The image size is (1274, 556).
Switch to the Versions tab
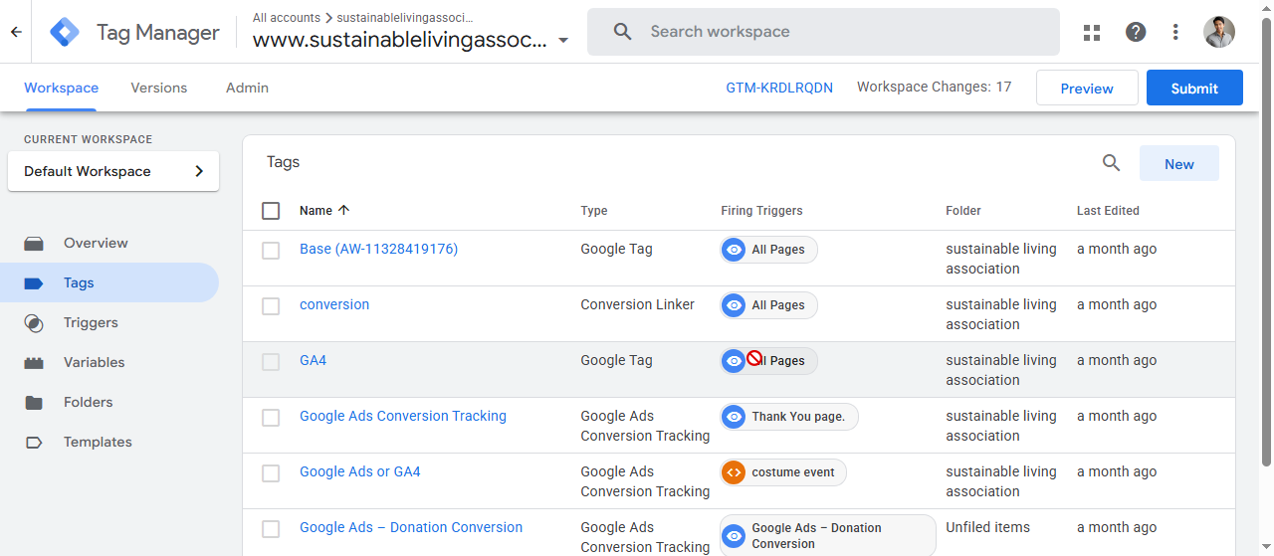coord(159,88)
